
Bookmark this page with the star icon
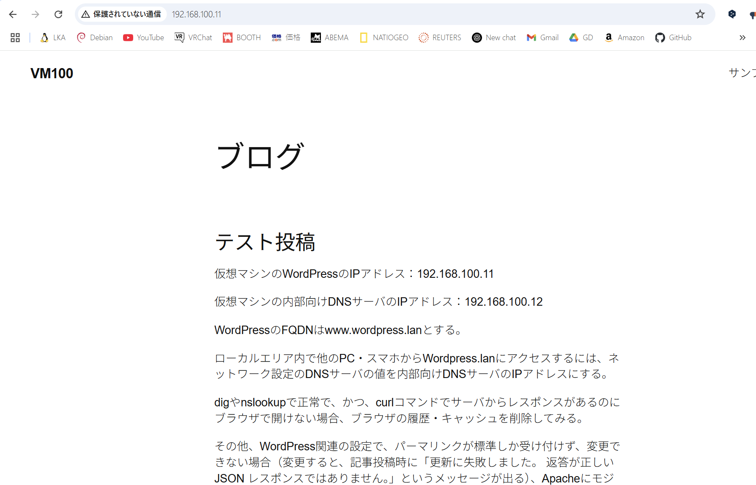tap(700, 14)
